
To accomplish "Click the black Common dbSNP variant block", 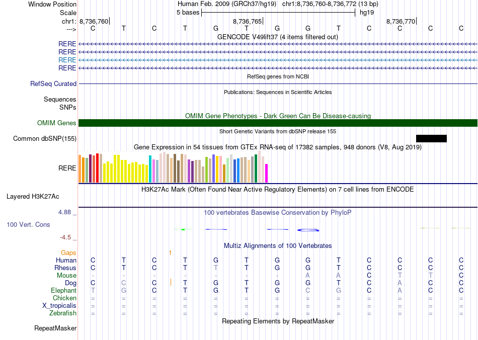I will click(x=431, y=138).
